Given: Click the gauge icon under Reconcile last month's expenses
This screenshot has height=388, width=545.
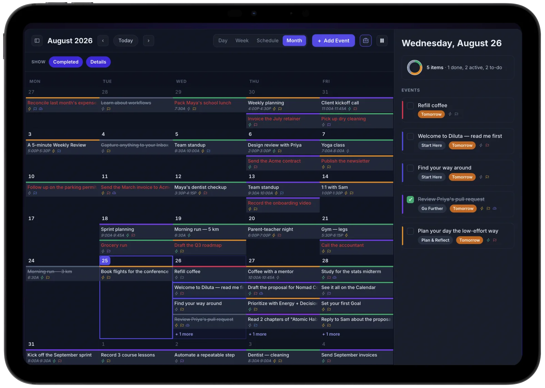Looking at the screenshot, I should (41, 109).
